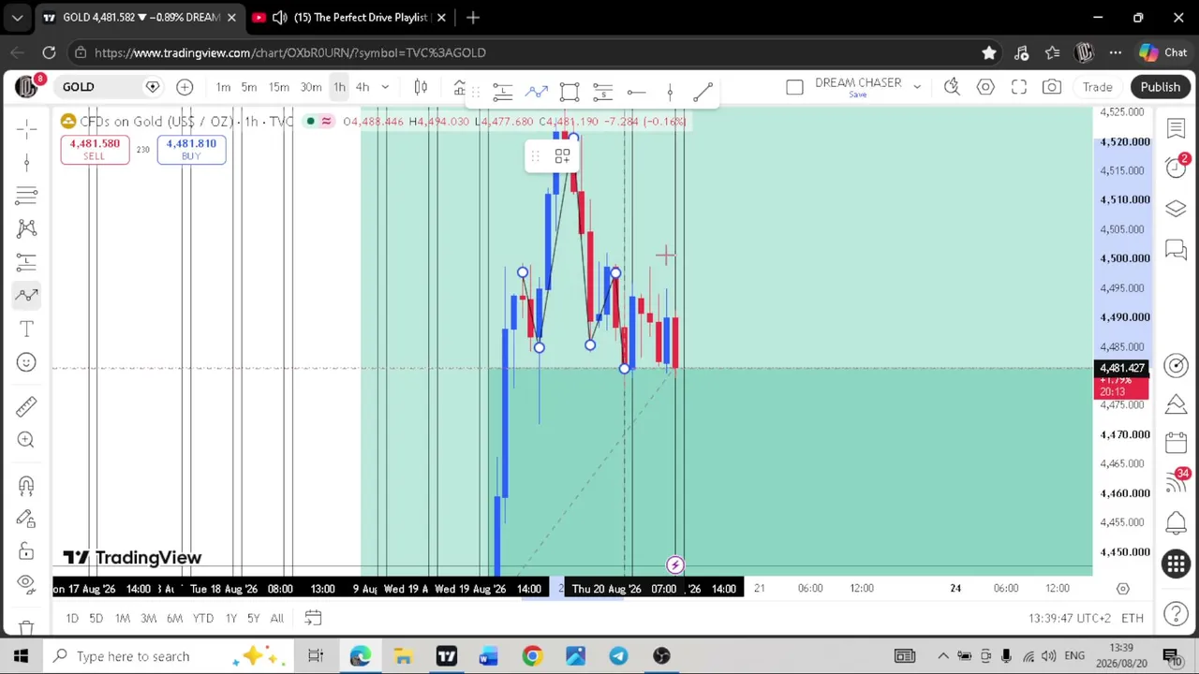Screen dimensions: 1199x674
Task: Expand the timeframe interval dropdown
Action: coord(384,87)
